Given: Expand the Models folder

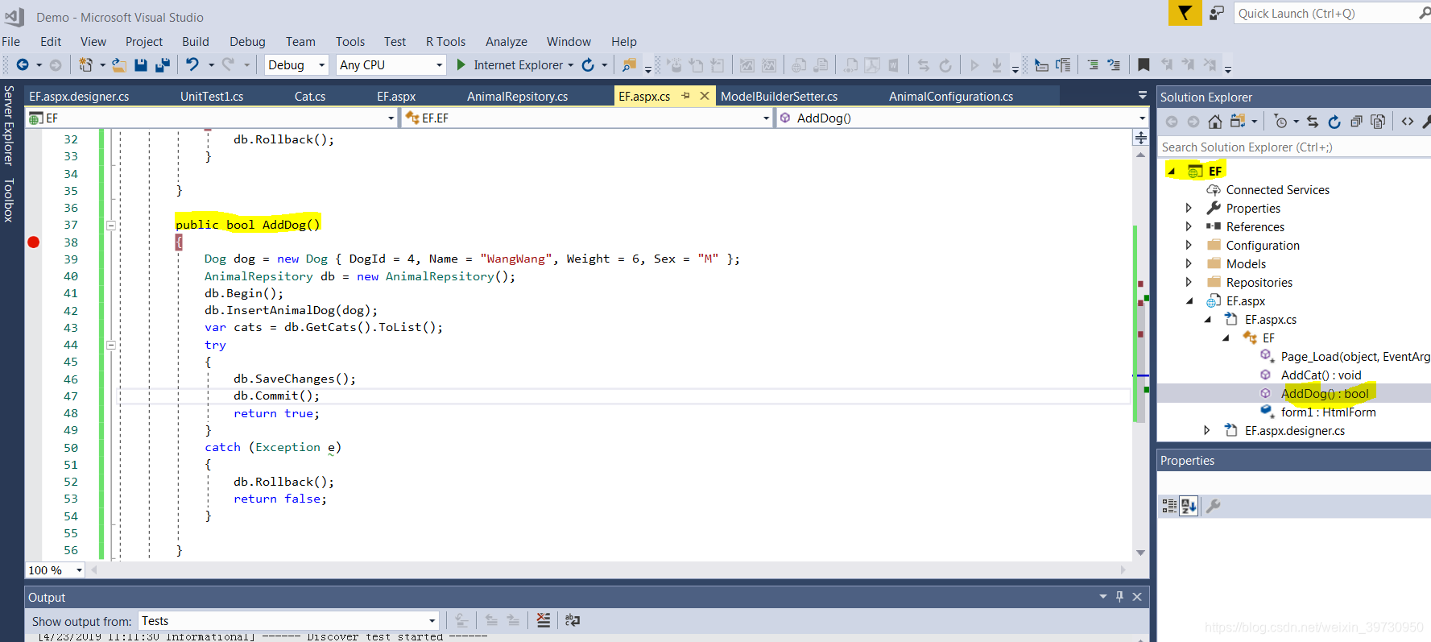Looking at the screenshot, I should 1189,263.
